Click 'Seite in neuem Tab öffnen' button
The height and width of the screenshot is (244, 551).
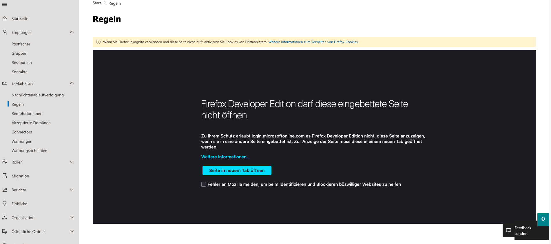tap(237, 170)
